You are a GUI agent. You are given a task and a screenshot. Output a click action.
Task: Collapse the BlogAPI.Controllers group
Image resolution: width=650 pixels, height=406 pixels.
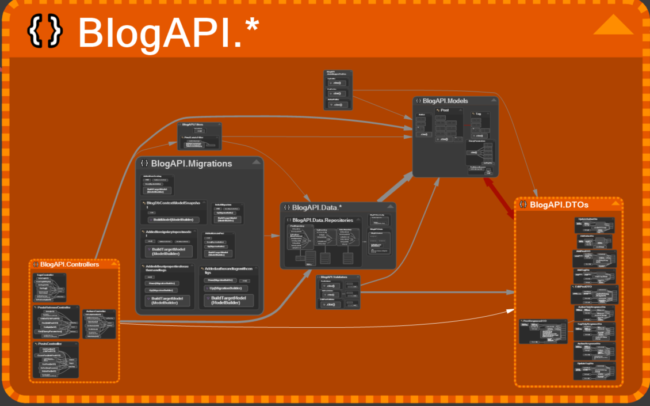pos(113,264)
